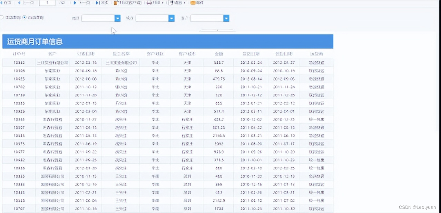The image size is (441, 213).
Task: Click inside the 城市 city combo box field
Action: click(152, 18)
